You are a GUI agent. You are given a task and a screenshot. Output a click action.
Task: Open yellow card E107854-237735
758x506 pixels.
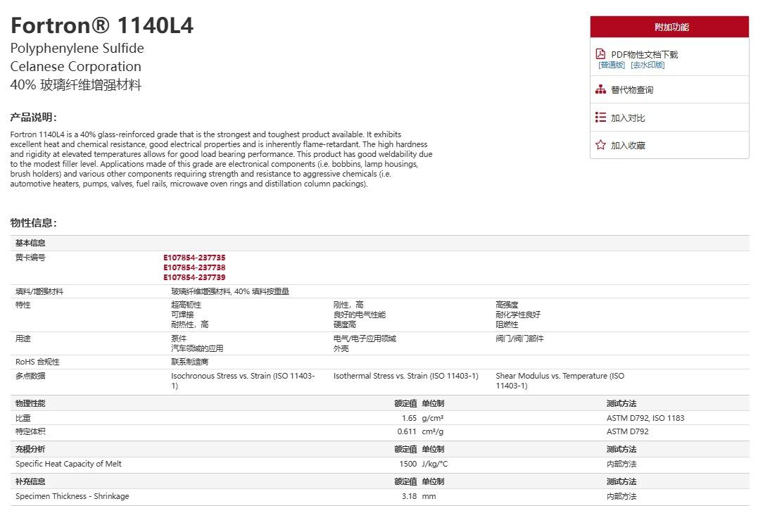194,258
